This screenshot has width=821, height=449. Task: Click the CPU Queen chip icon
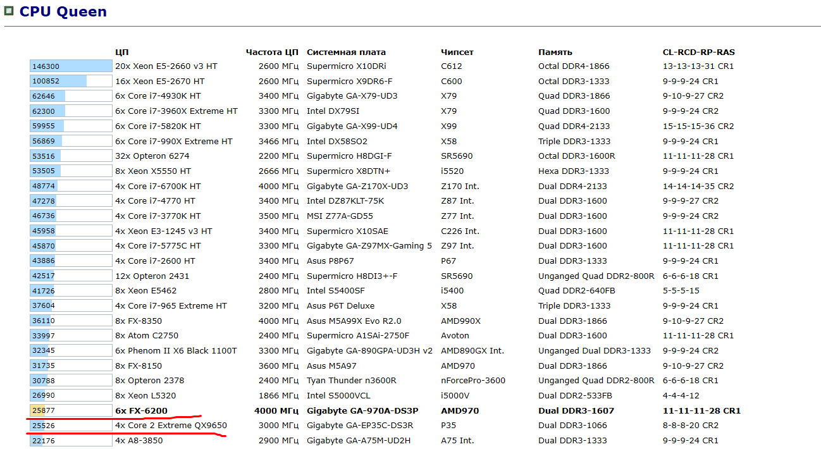pyautogui.click(x=9, y=10)
